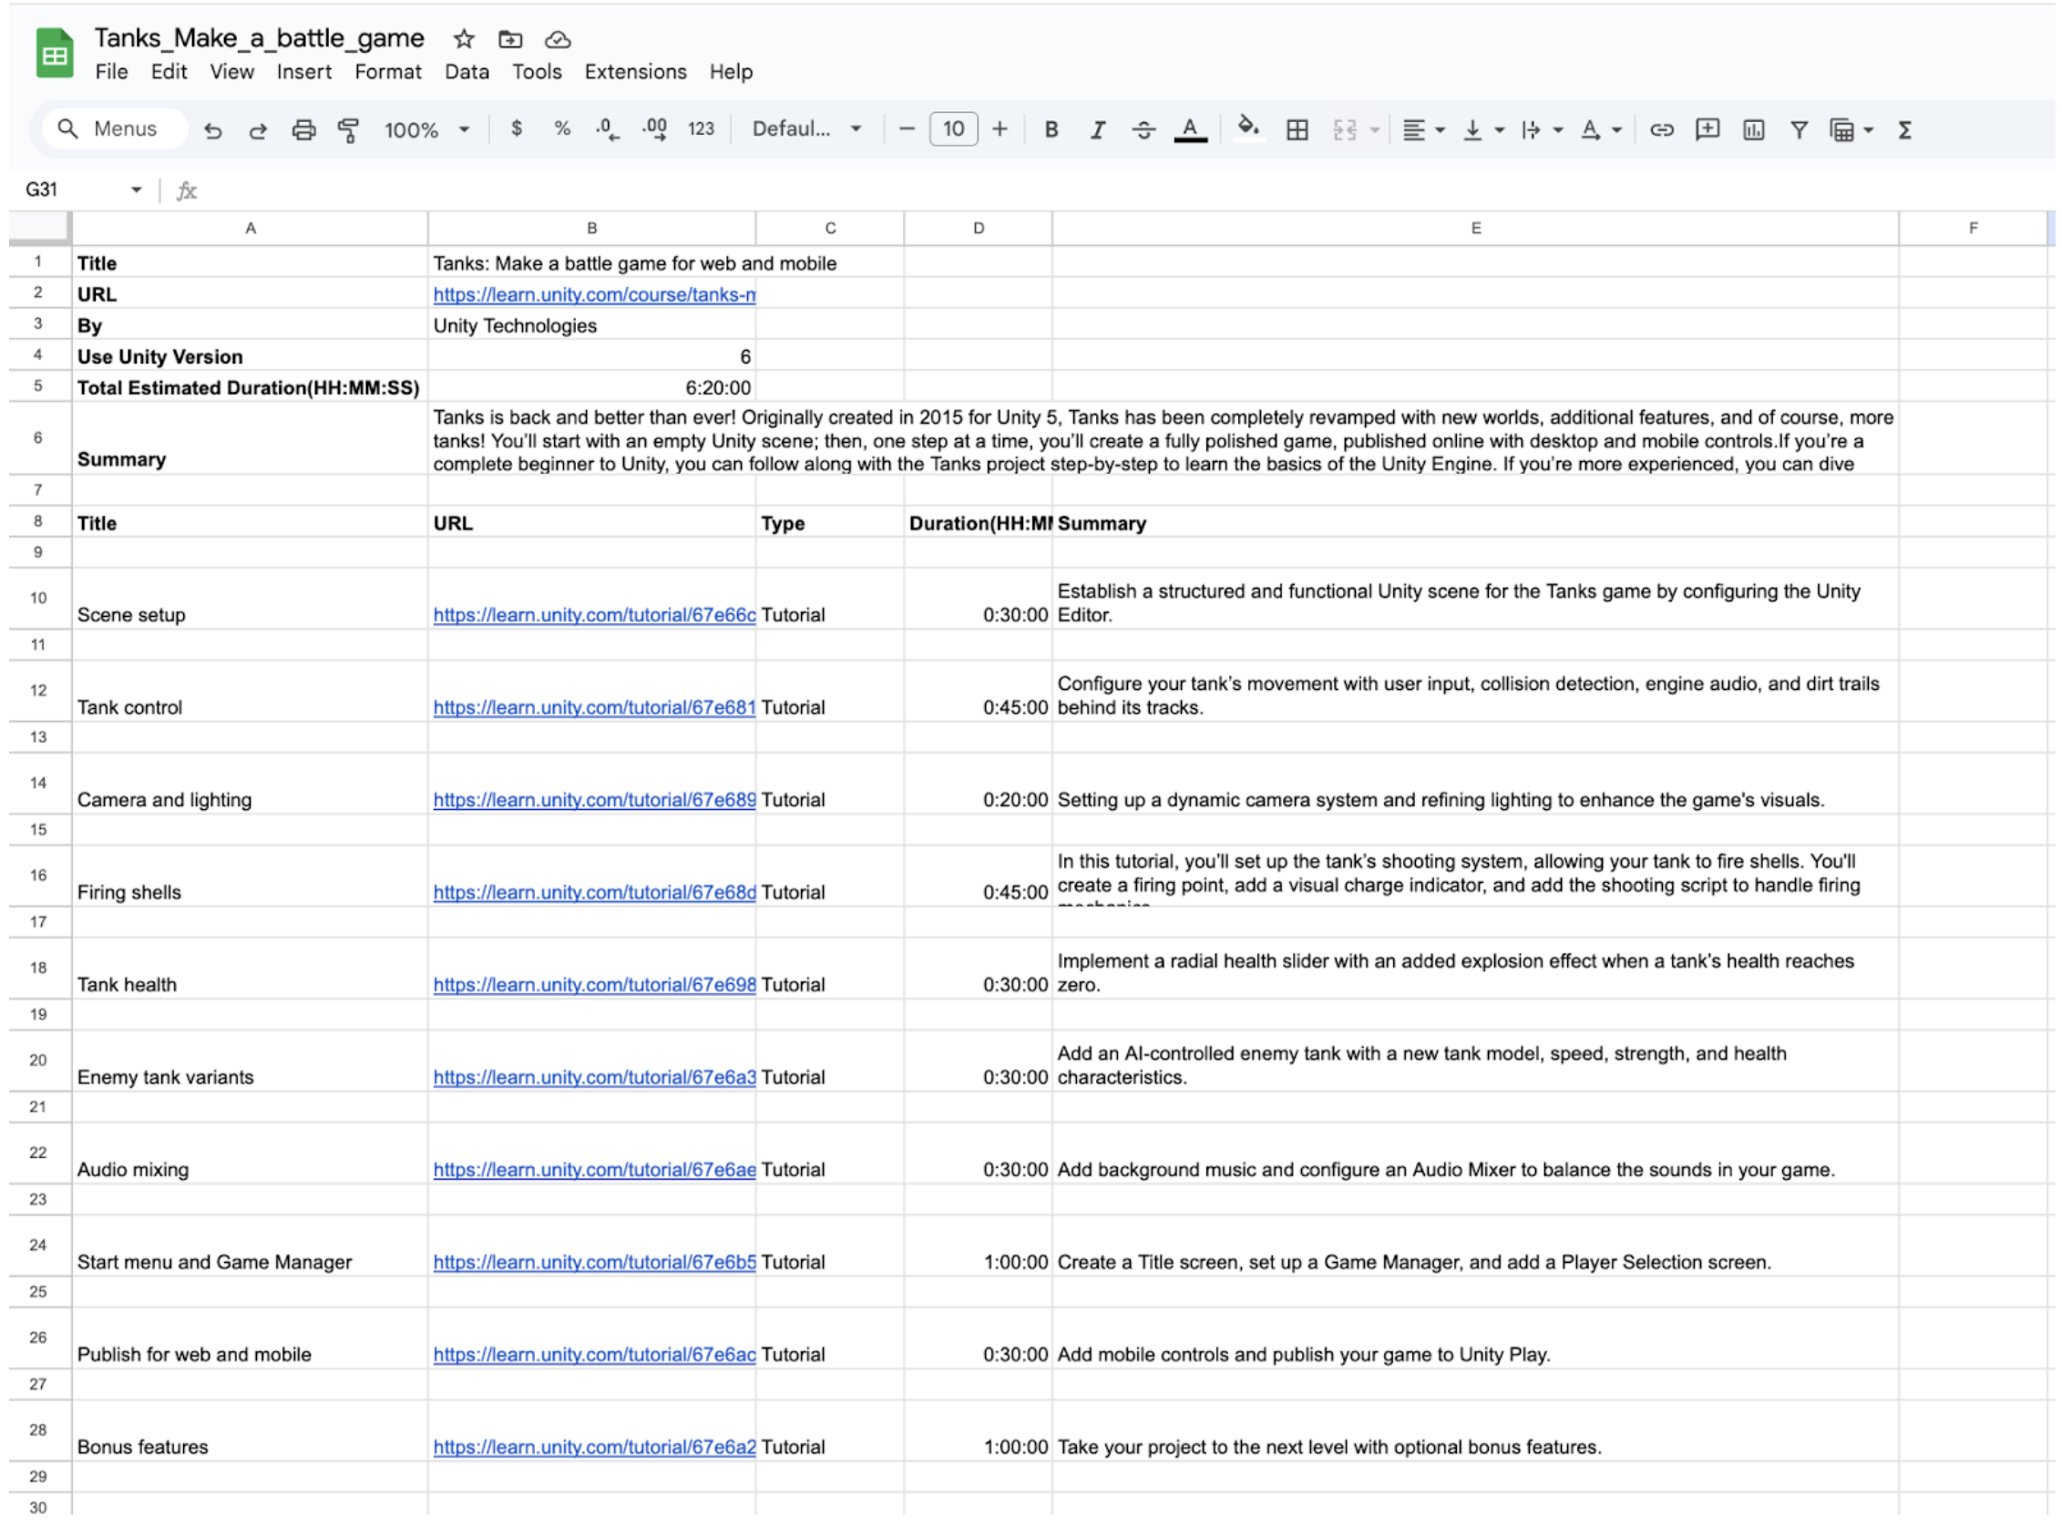
Task: Click the create filter funnel icon
Action: (1799, 130)
